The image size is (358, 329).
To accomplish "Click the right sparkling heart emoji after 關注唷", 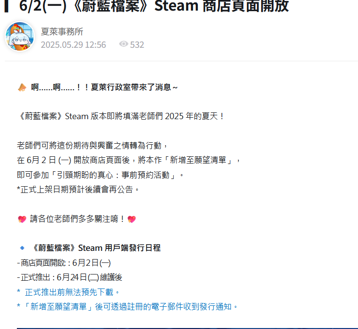I will (132, 219).
